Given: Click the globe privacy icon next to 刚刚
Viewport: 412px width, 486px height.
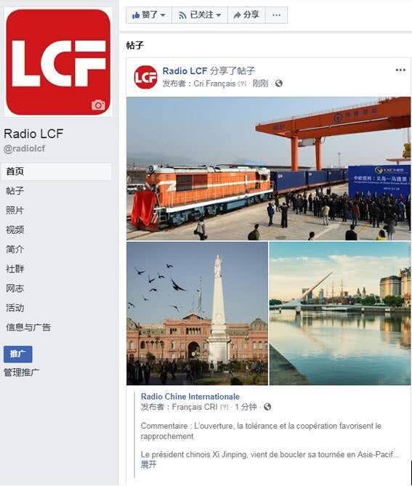Looking at the screenshot, I should [x=279, y=84].
